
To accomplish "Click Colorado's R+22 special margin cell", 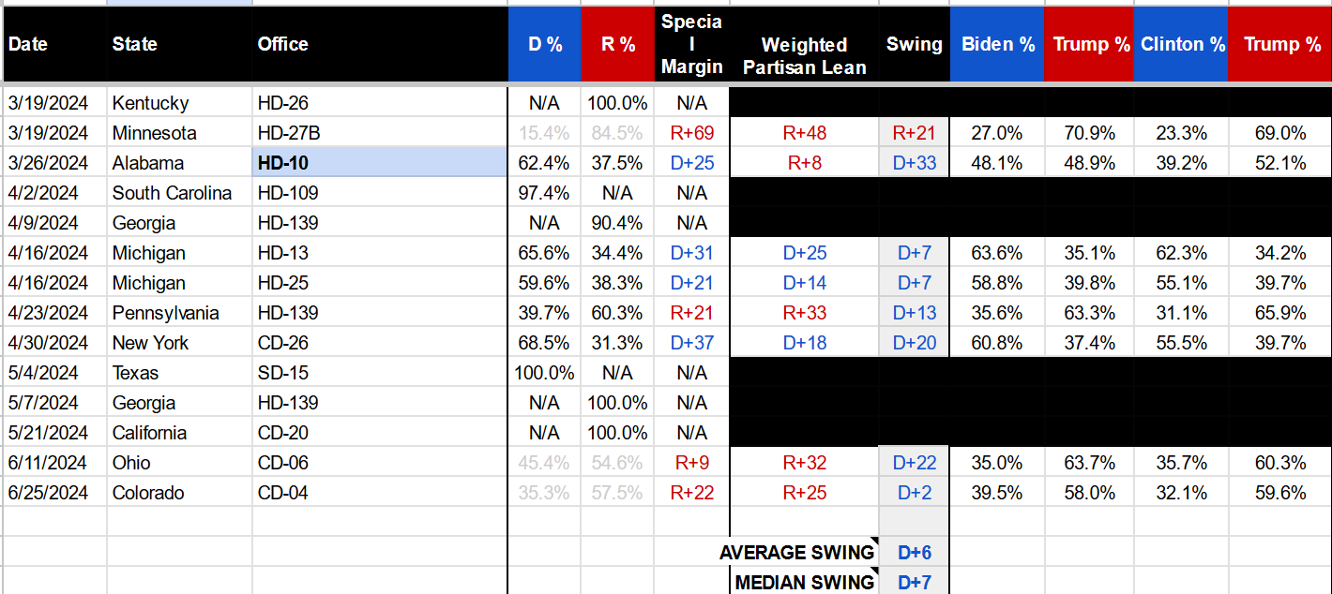I will (x=691, y=493).
